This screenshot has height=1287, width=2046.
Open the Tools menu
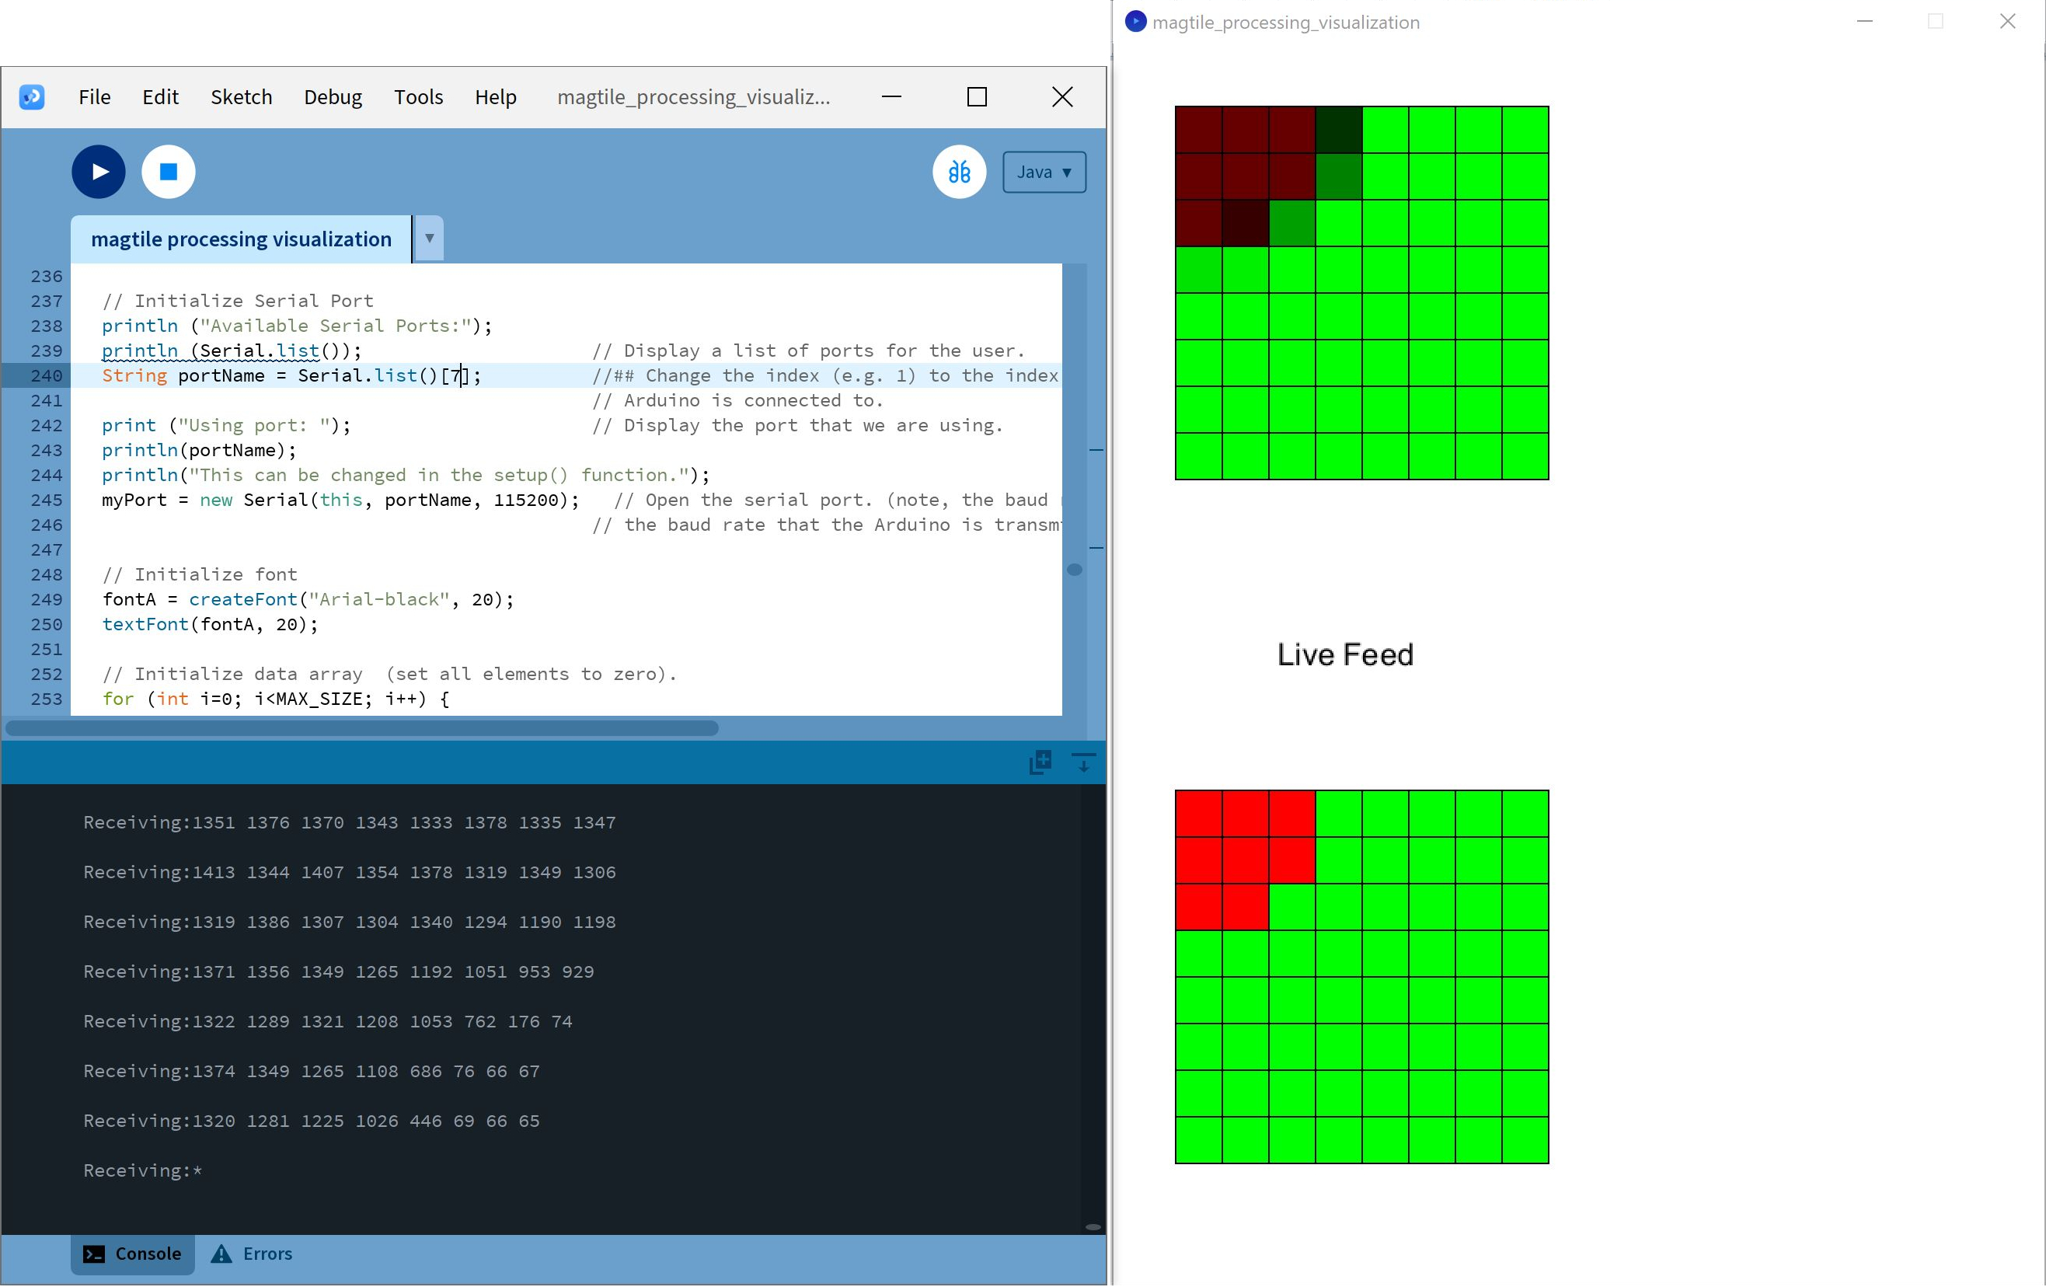click(x=418, y=97)
